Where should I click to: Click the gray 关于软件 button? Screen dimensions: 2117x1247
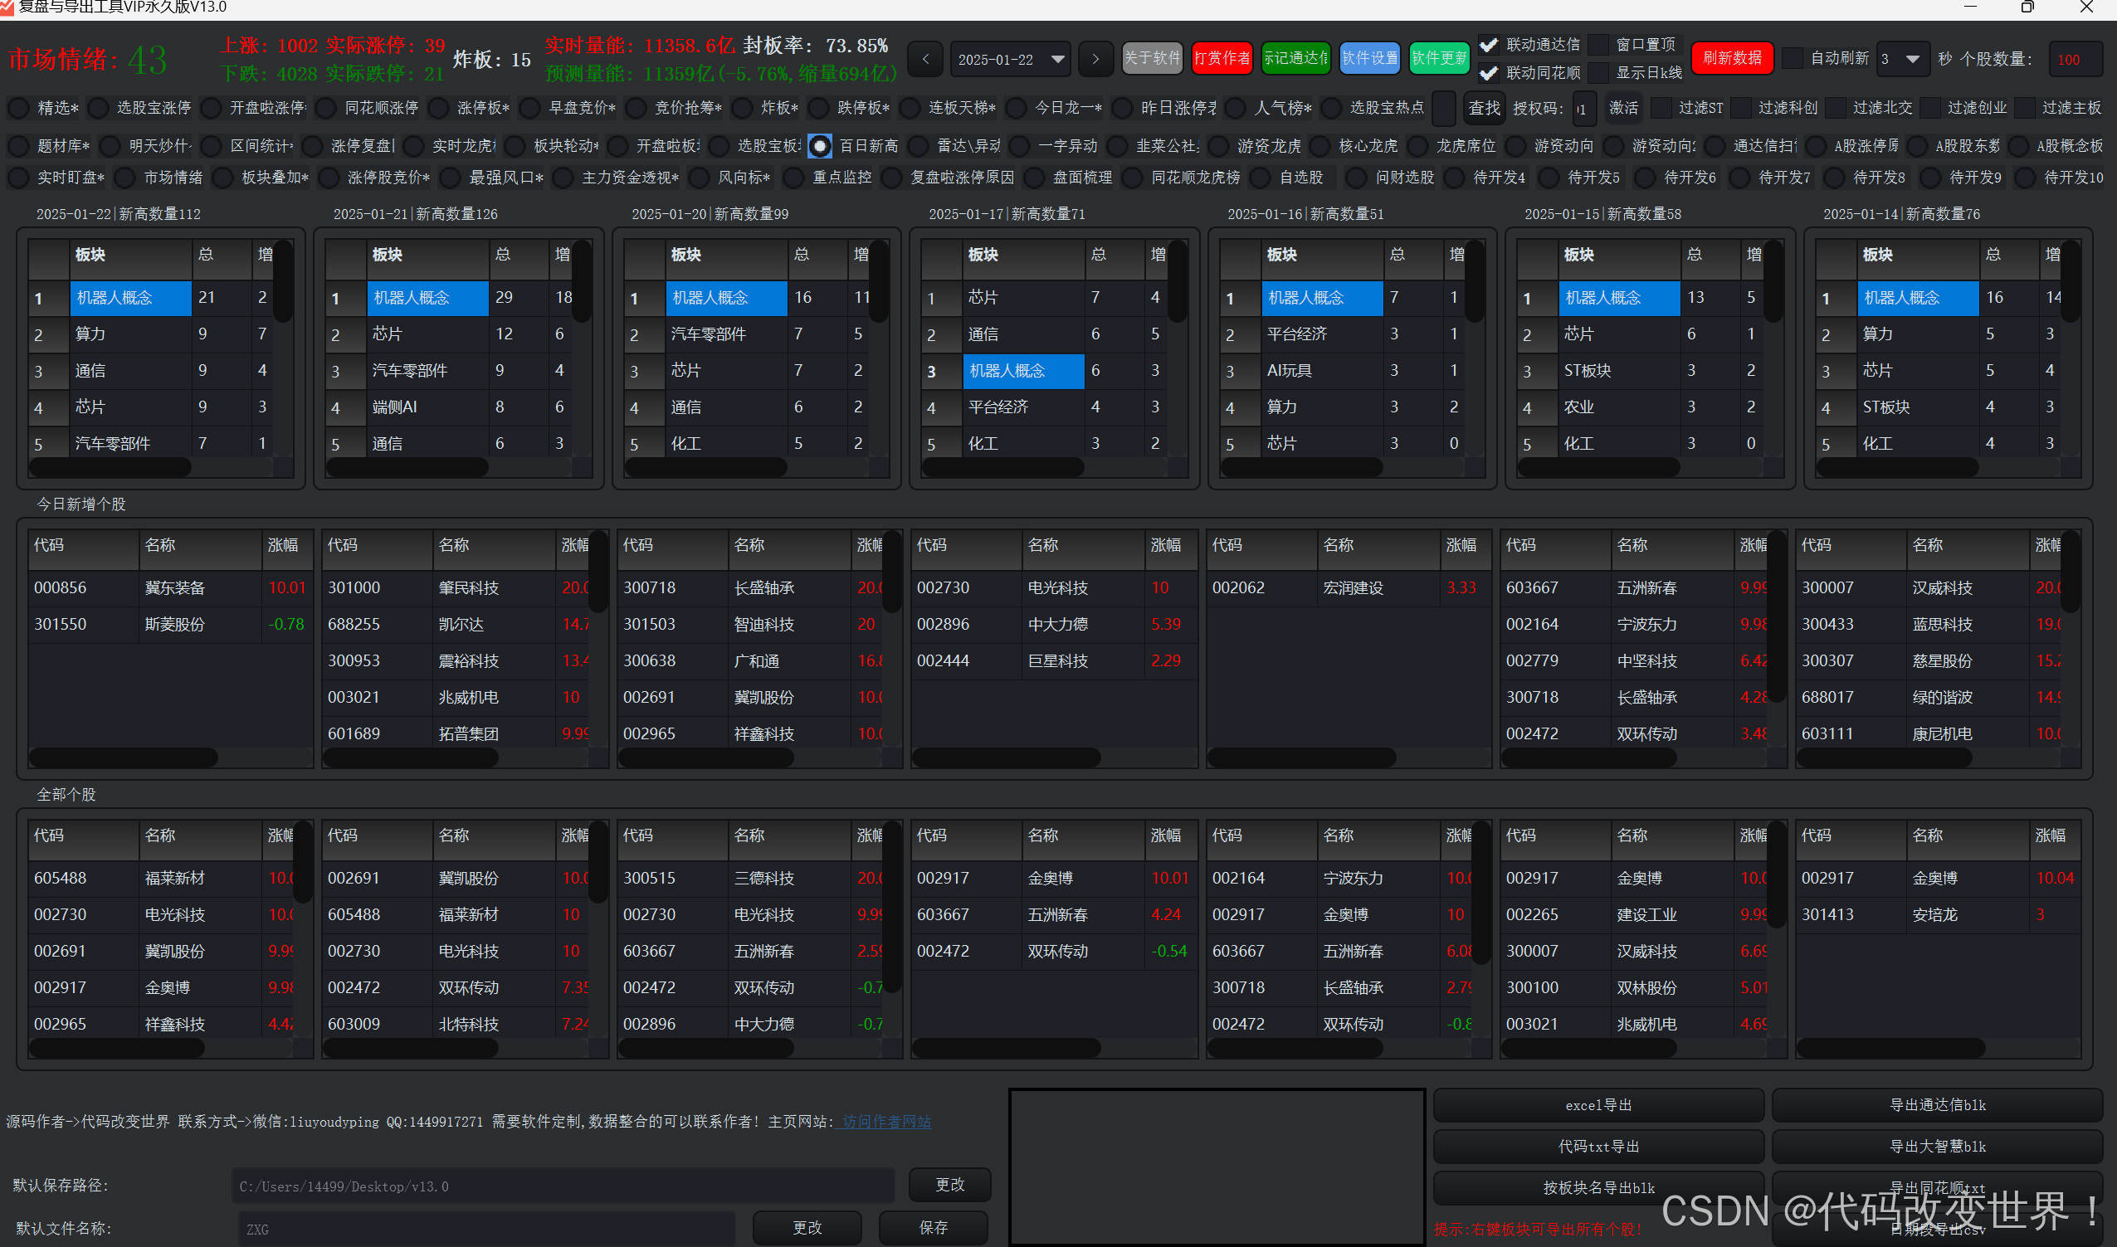[x=1151, y=58]
